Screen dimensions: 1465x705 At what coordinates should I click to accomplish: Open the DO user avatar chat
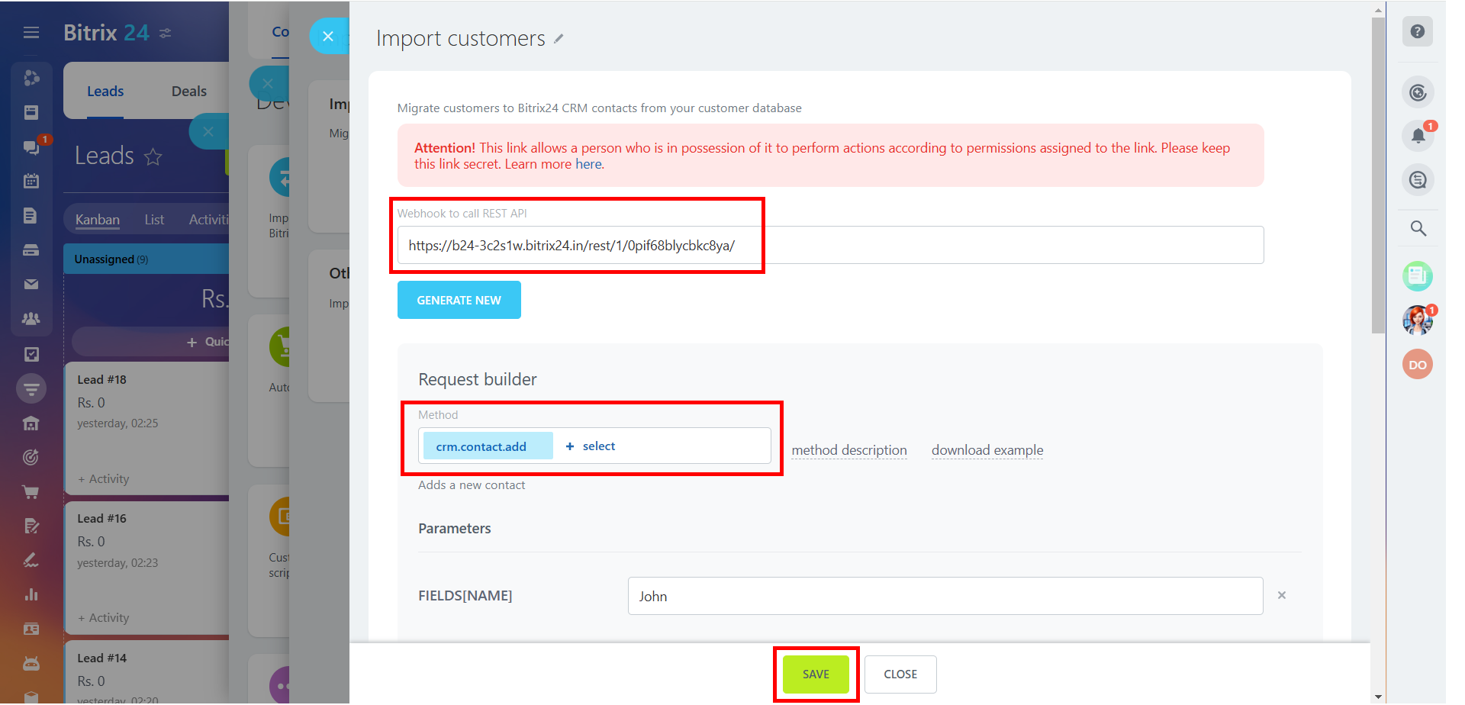point(1417,365)
